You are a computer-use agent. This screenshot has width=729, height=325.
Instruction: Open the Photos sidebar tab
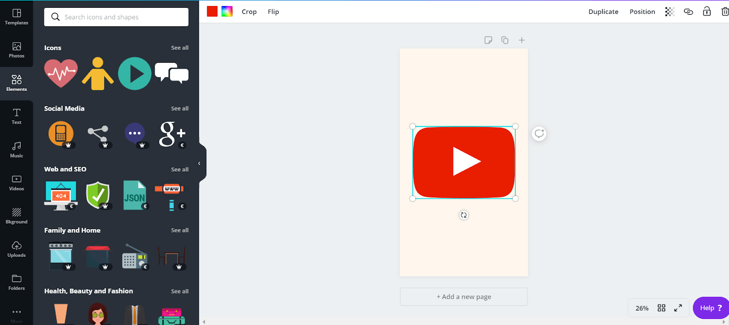(x=17, y=50)
